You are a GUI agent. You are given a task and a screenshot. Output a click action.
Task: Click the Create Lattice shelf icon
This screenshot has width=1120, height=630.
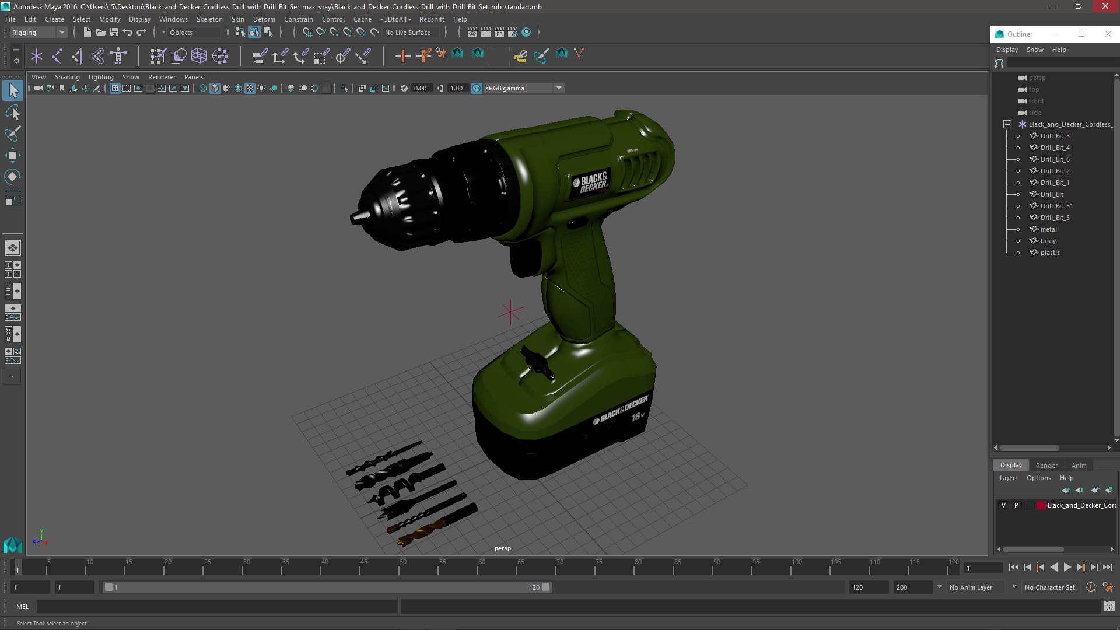click(199, 56)
